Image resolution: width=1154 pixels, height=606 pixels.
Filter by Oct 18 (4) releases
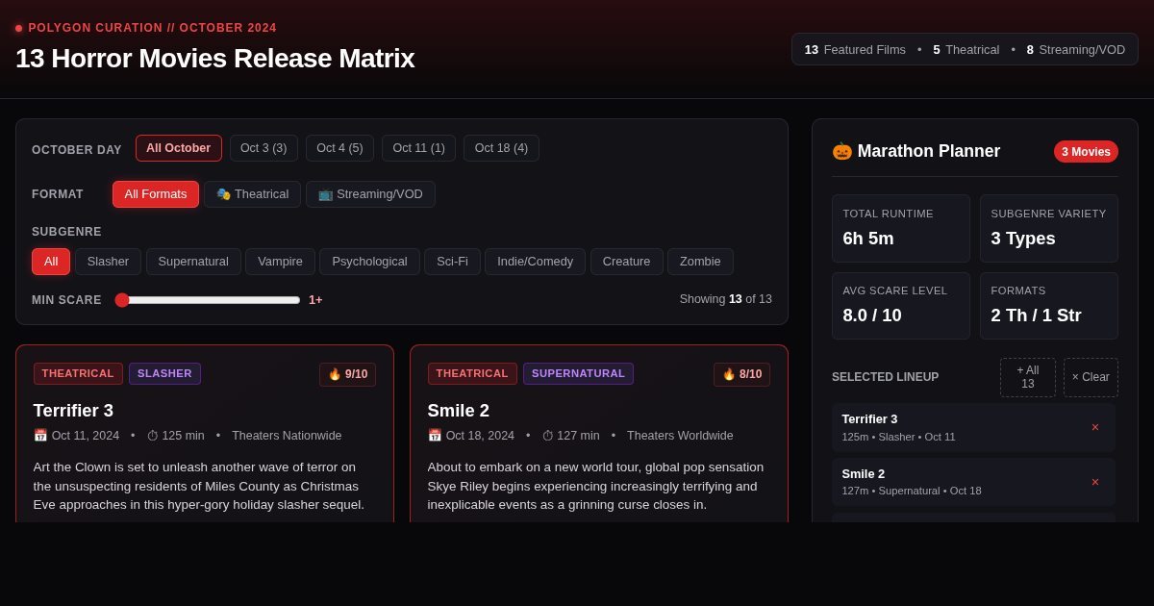click(501, 148)
